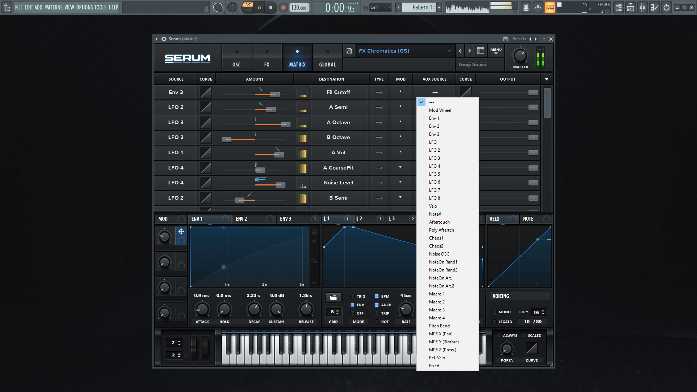Screen dimensions: 697x392
Task: Enable the LFO TRIG checkbox
Action: coord(352,296)
